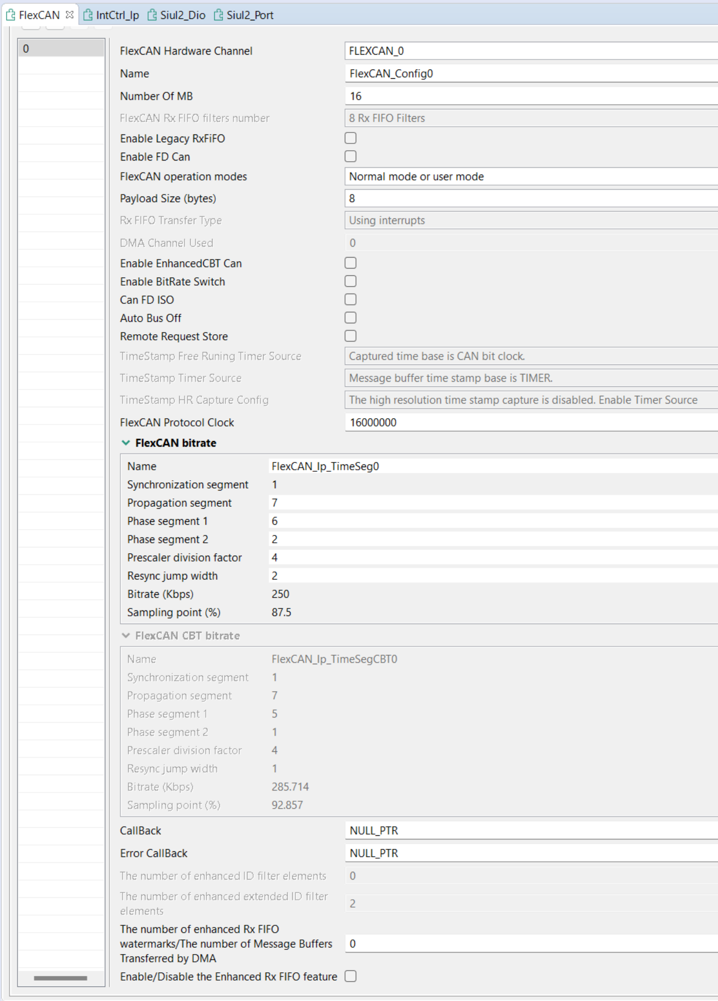Image resolution: width=718 pixels, height=1001 pixels.
Task: Click the Siul2_Port tab icon
Action: pyautogui.click(x=218, y=15)
